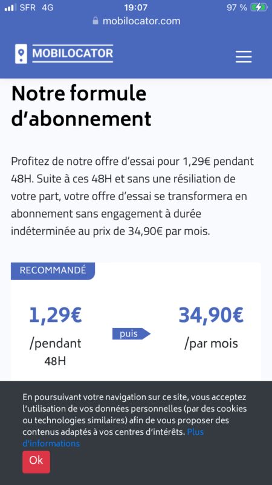Tap the "Notre formule d'abonnement" heading
Screen dimensions: 272x485
click(82, 106)
